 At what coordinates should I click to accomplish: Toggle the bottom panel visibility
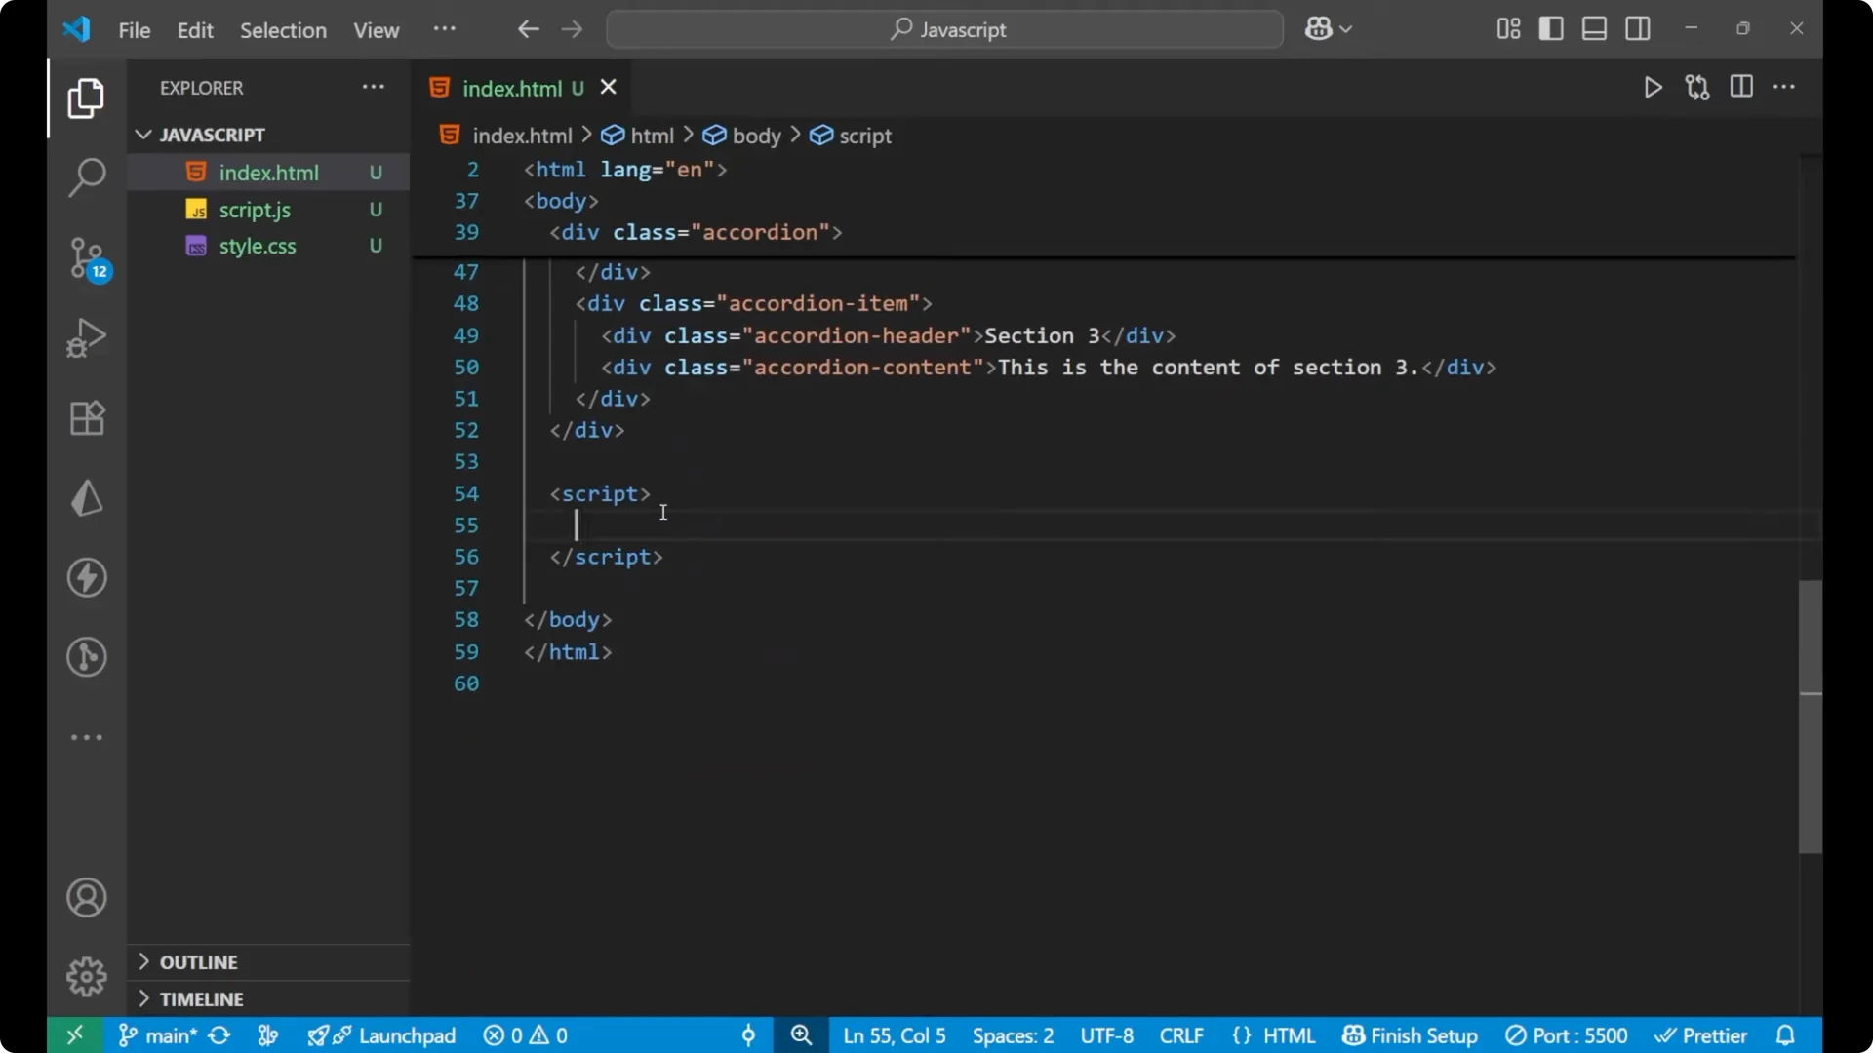point(1594,28)
